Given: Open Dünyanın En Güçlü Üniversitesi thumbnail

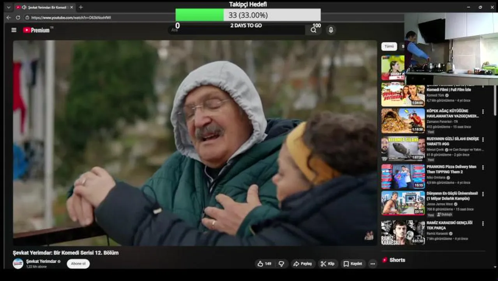Looking at the screenshot, I should pyautogui.click(x=403, y=203).
